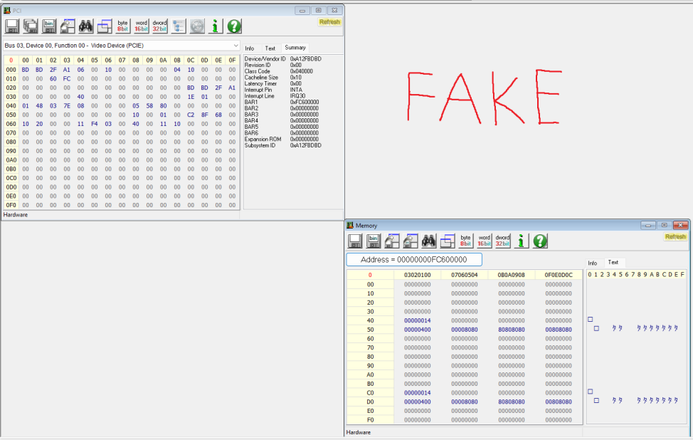
Task: Select PCI cell FC in row 010
Action: (x=67, y=79)
